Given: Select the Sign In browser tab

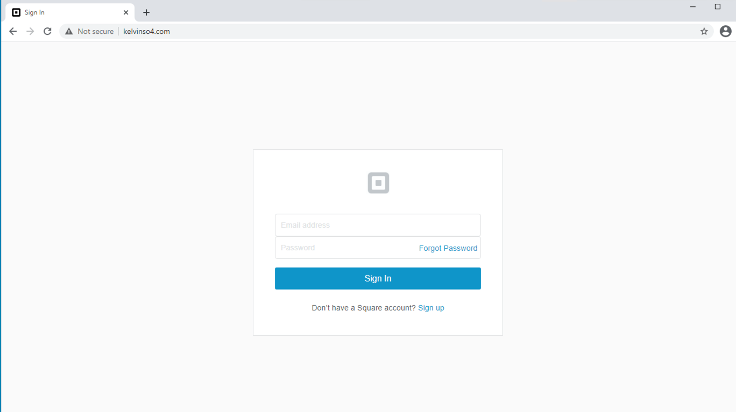Looking at the screenshot, I should [x=70, y=12].
